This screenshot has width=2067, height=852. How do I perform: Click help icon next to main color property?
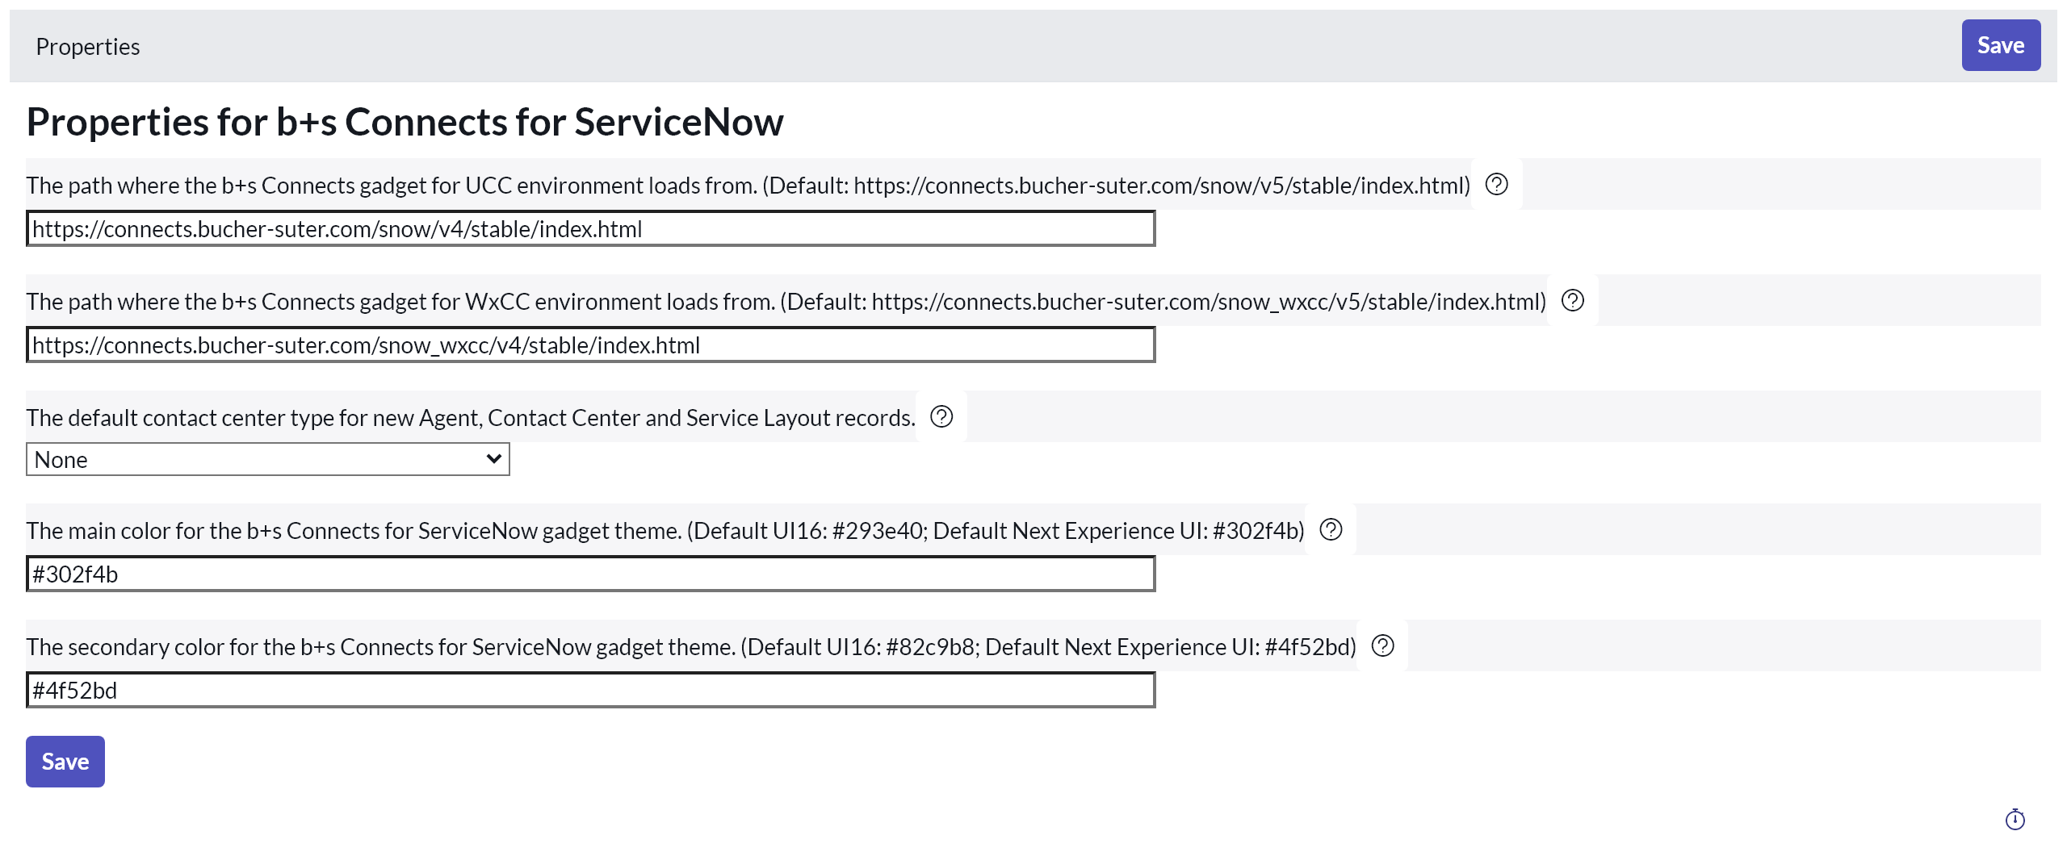1331,530
